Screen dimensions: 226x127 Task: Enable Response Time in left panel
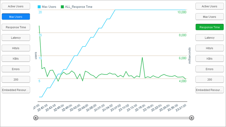[x=16, y=27]
